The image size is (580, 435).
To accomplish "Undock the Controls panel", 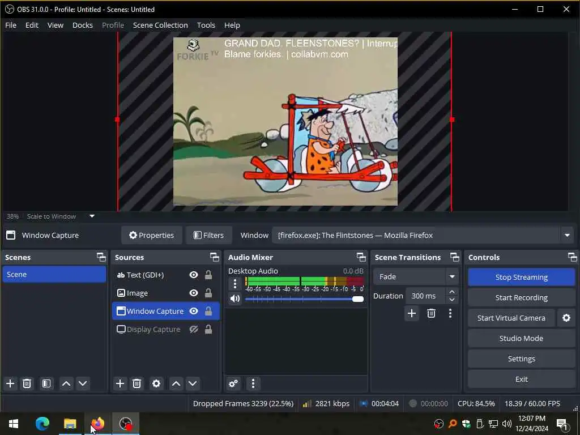I will (572, 257).
